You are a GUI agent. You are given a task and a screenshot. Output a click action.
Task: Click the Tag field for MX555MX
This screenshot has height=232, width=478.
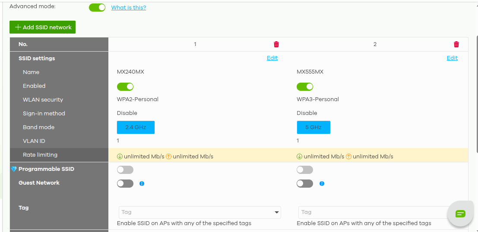[371, 212]
